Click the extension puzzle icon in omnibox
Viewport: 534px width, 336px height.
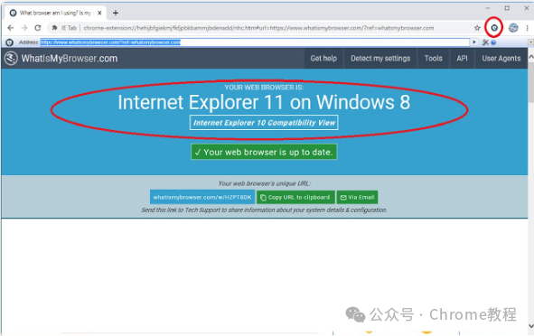[54, 28]
